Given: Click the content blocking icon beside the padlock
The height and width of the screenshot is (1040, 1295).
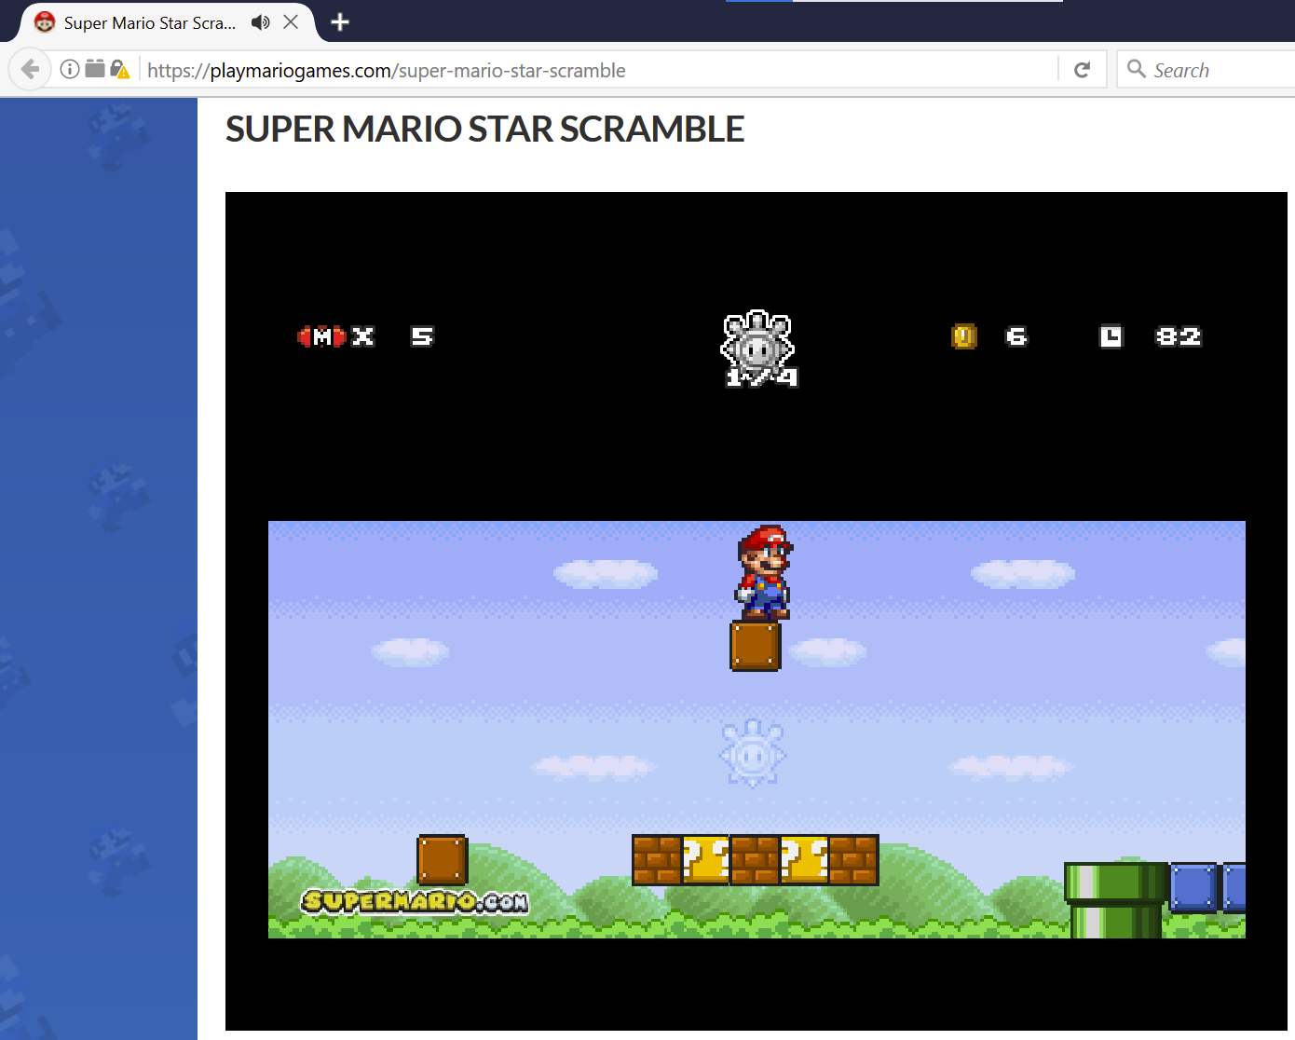Looking at the screenshot, I should [x=94, y=68].
